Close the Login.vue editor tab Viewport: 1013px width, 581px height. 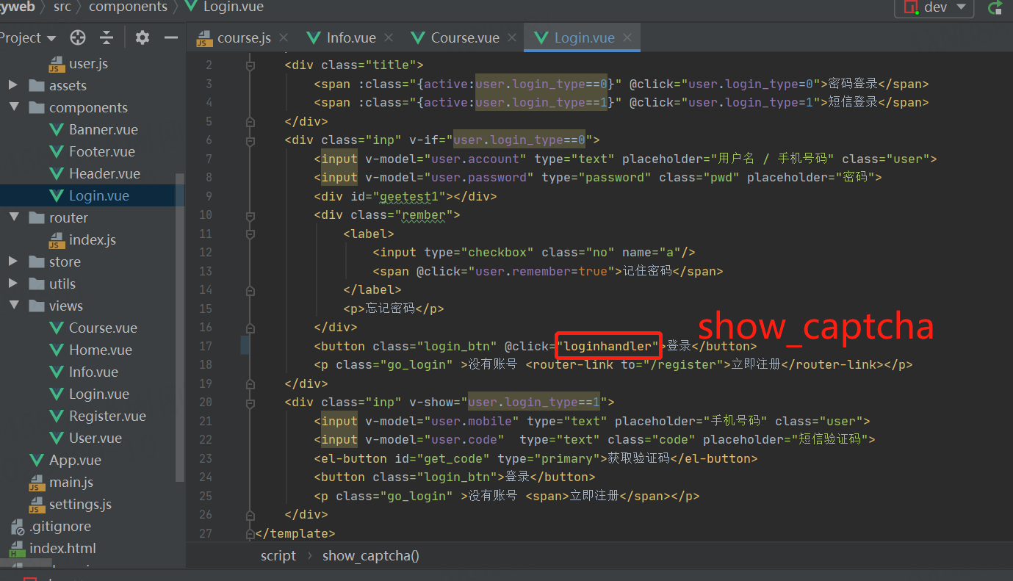pos(627,37)
